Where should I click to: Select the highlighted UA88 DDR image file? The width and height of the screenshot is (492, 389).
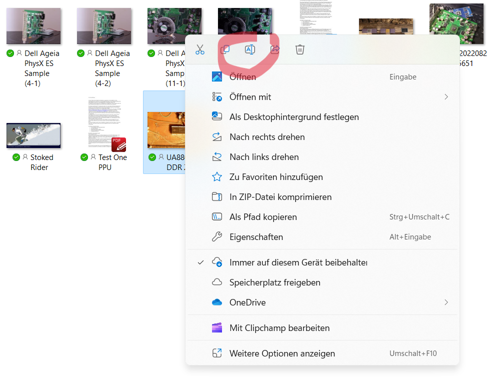click(164, 132)
